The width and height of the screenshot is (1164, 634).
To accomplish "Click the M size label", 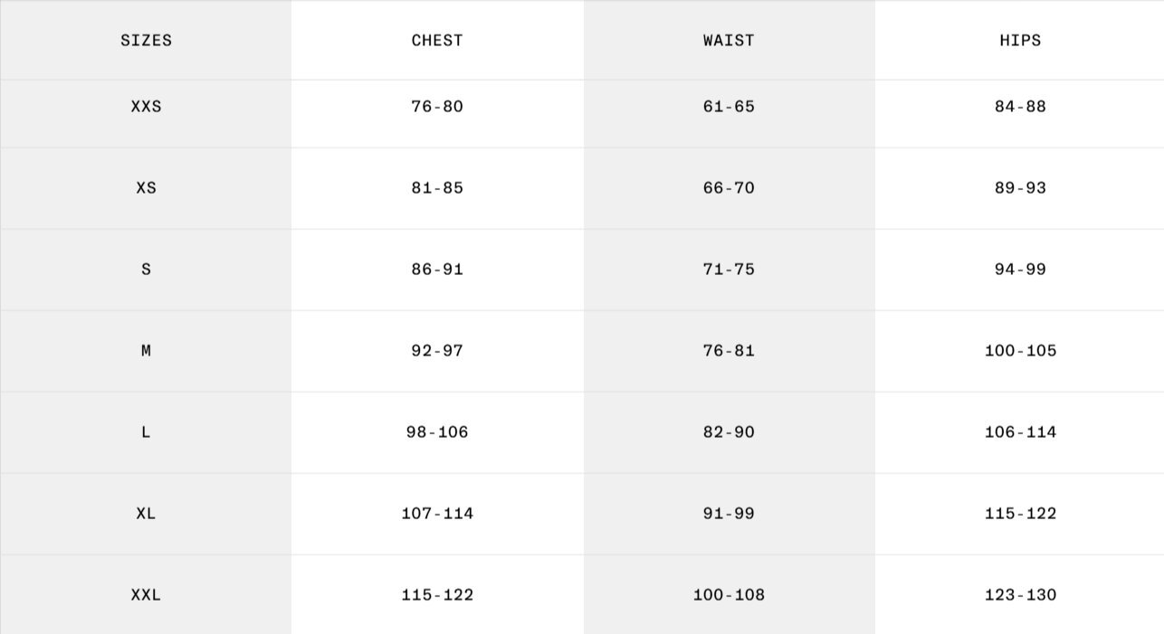I will click(146, 351).
